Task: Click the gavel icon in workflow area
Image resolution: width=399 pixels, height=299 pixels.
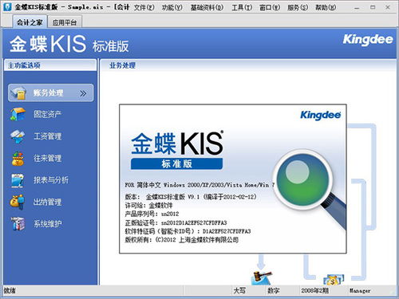Action: [261, 277]
